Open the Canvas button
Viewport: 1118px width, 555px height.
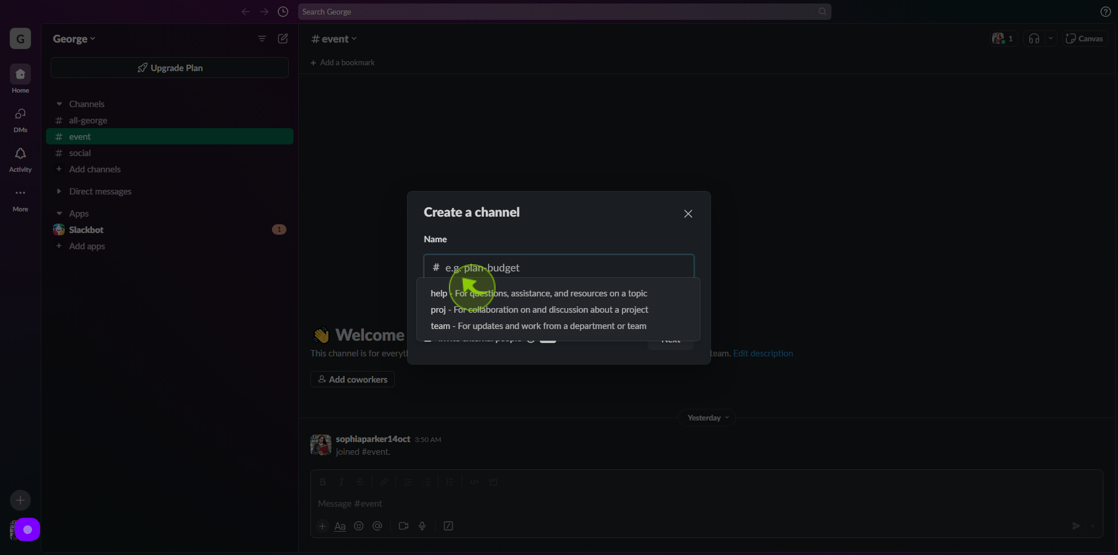(1085, 38)
